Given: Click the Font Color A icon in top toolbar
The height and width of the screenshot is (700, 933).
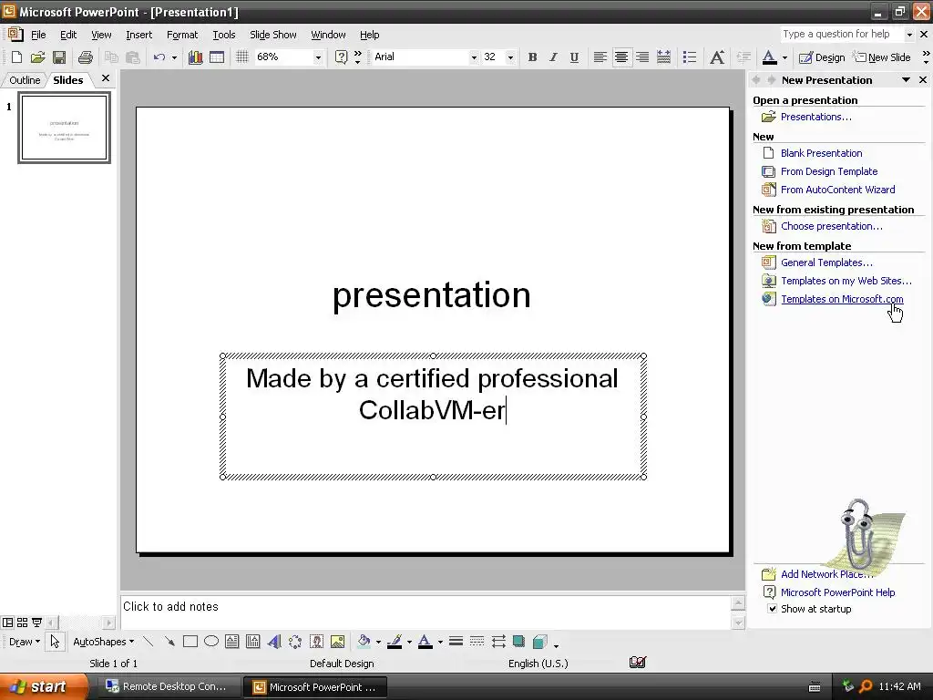Looking at the screenshot, I should pos(769,57).
